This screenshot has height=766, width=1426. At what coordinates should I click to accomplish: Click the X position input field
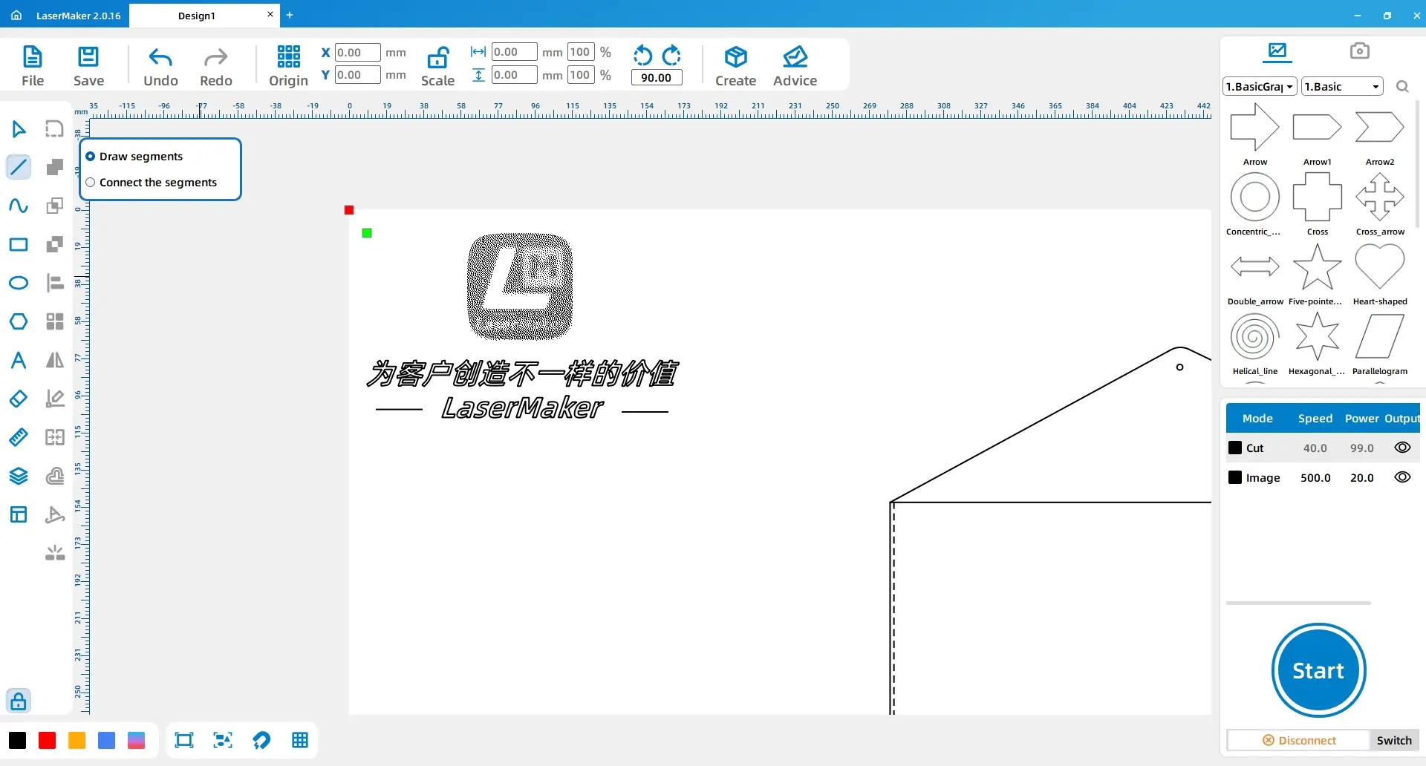pyautogui.click(x=357, y=53)
